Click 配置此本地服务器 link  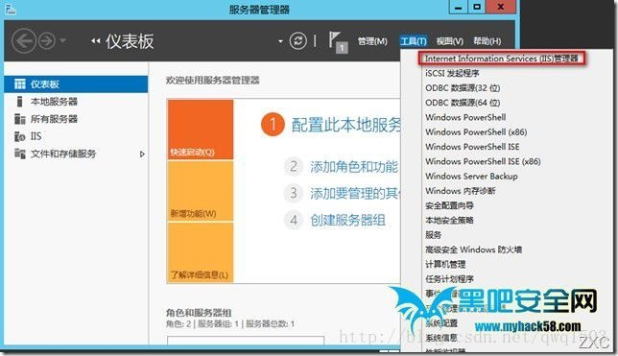click(x=345, y=125)
